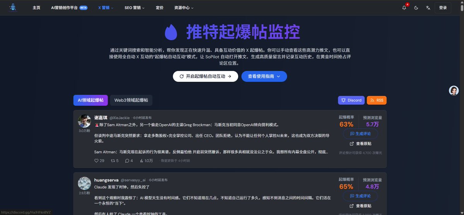The width and height of the screenshot is (464, 215).
Task: Open the language translation switcher
Action: click(x=428, y=8)
